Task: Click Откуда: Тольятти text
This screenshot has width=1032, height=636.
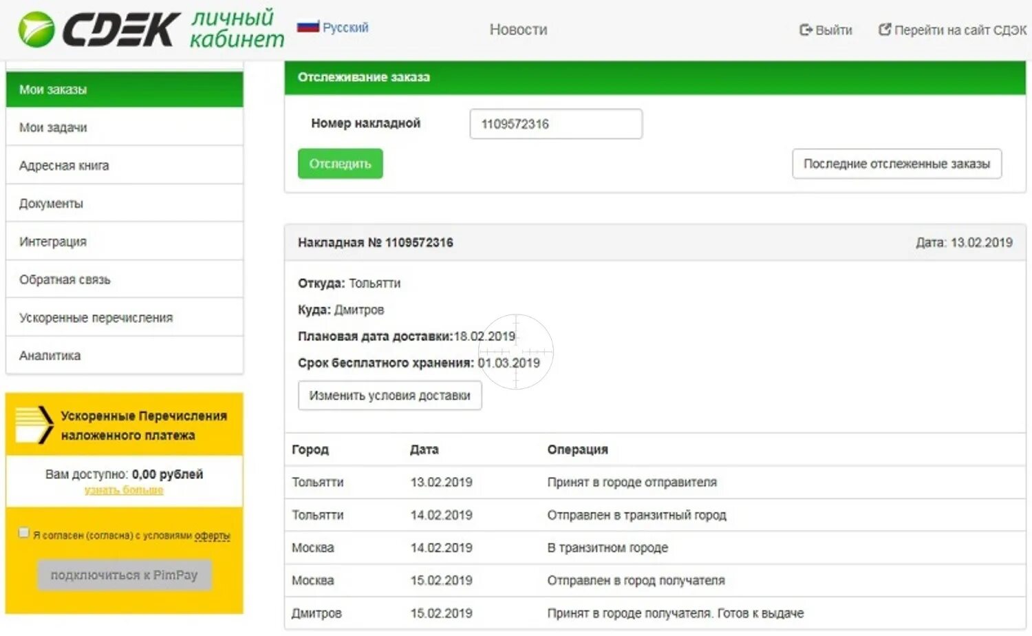Action: [349, 283]
